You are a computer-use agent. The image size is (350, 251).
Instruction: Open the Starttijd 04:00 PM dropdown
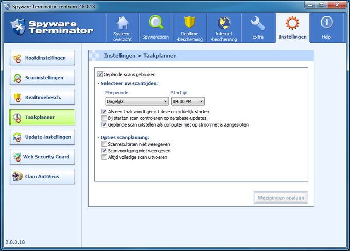coord(188,101)
